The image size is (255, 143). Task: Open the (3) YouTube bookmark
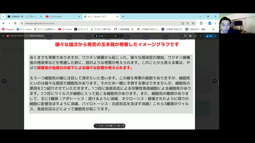pyautogui.click(x=65, y=29)
